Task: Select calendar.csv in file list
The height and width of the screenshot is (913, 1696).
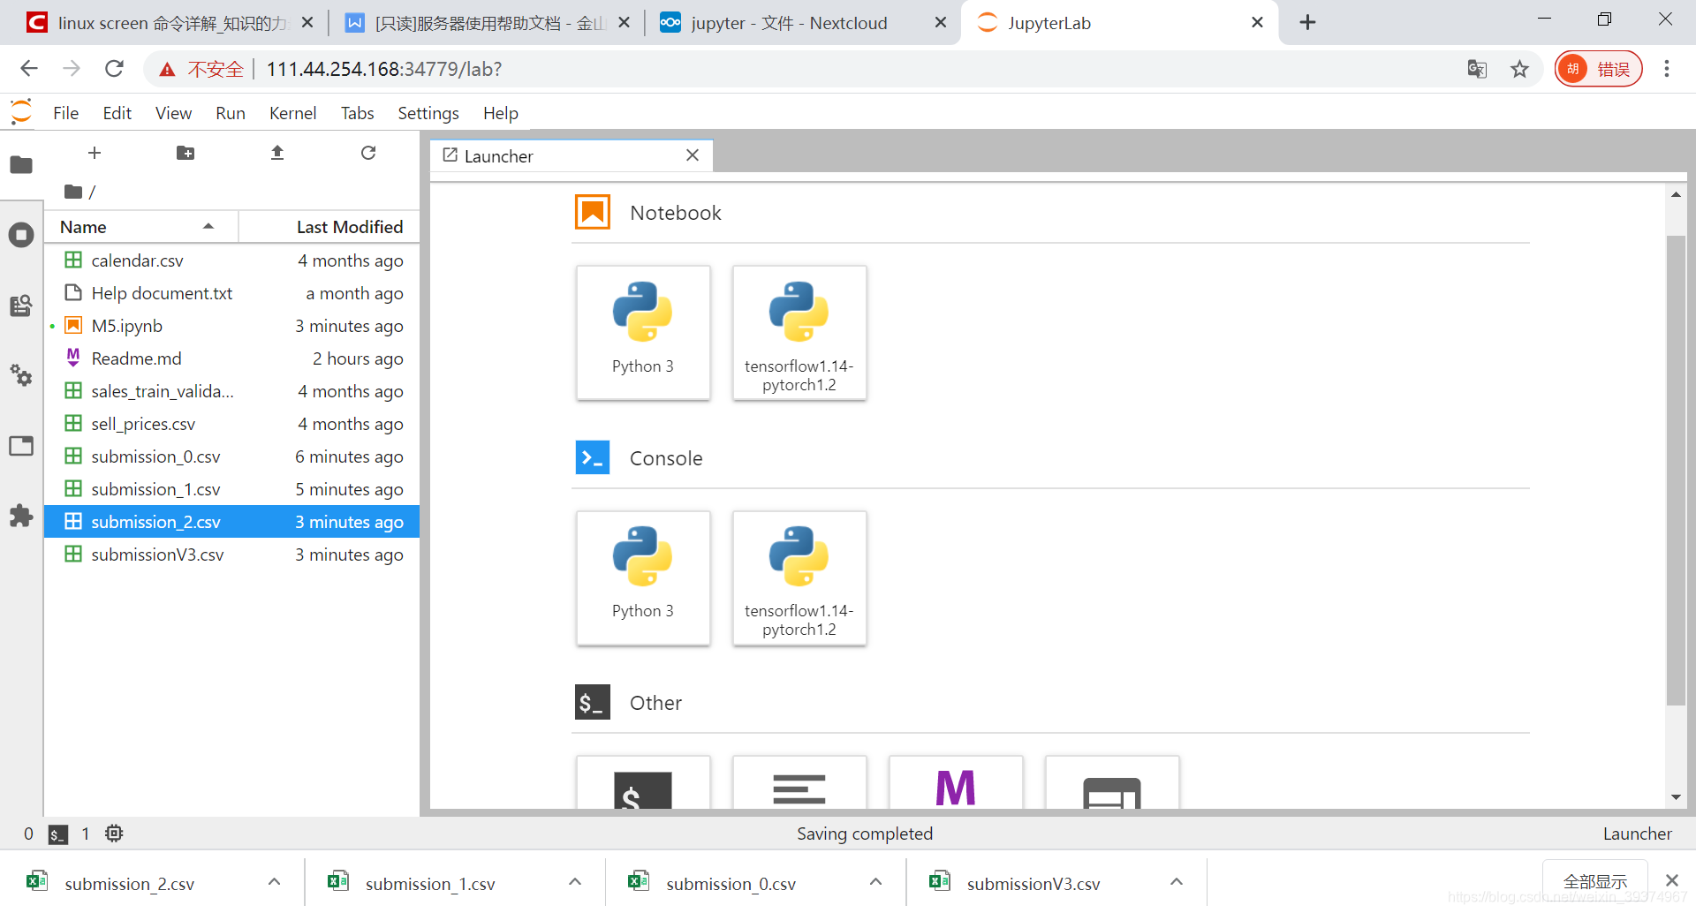Action: coord(232,260)
